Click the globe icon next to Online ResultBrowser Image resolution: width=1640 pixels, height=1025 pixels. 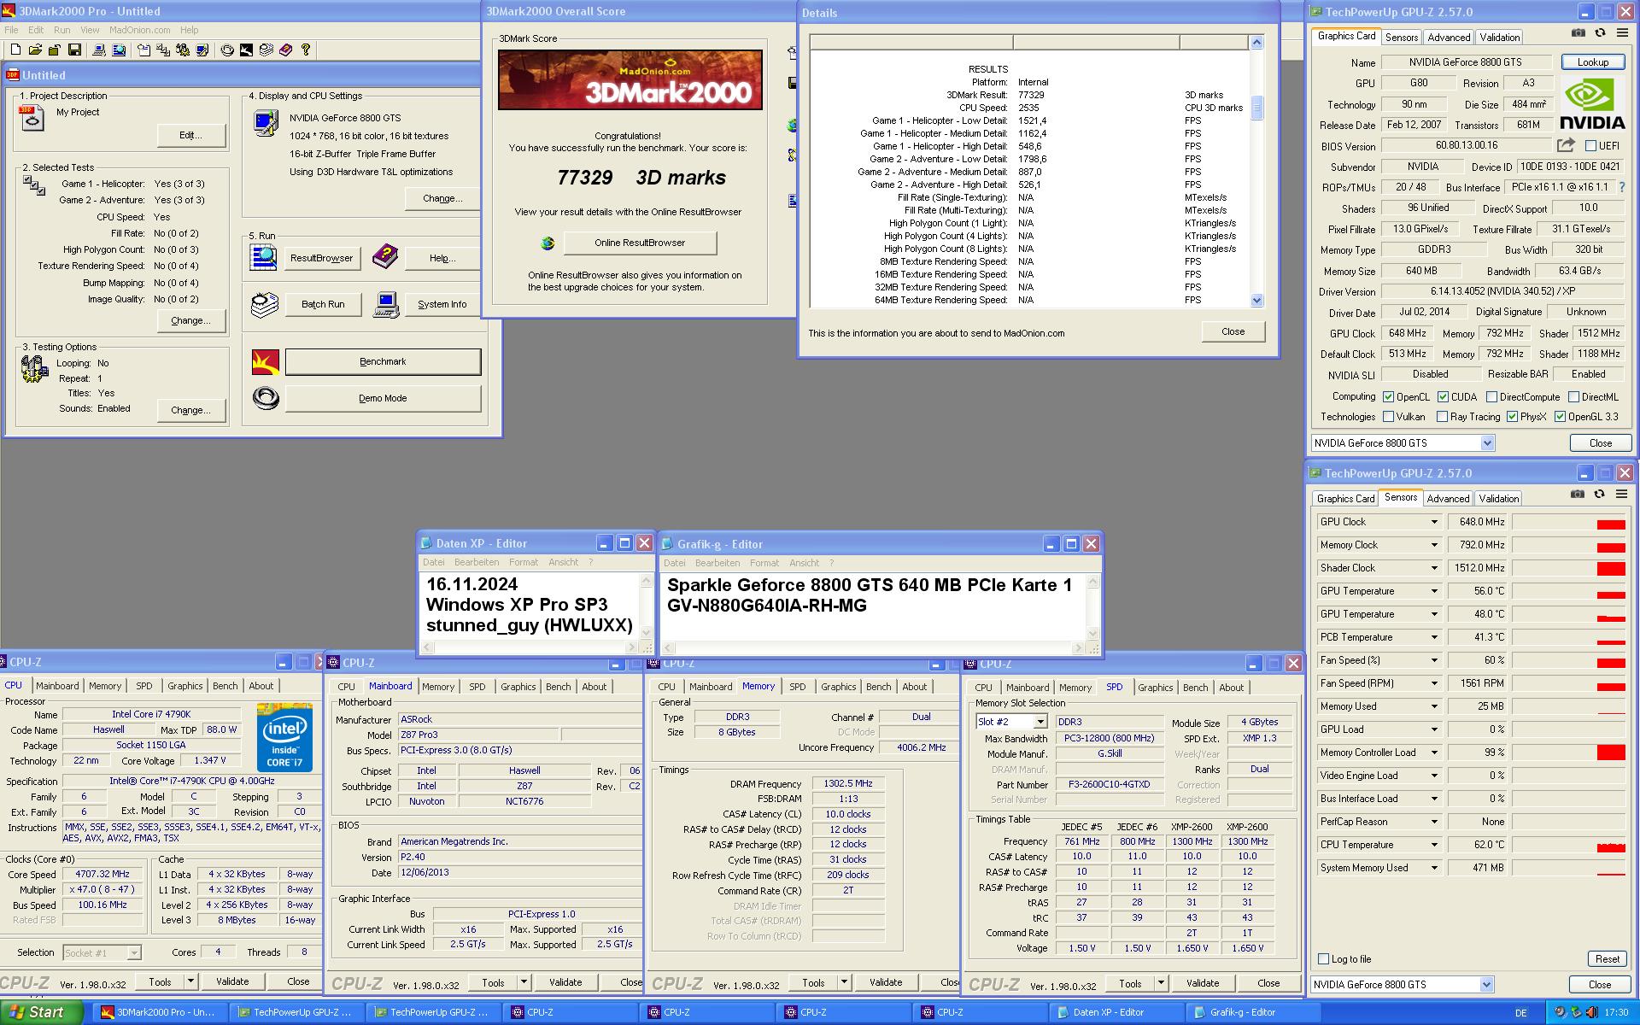[x=548, y=243]
